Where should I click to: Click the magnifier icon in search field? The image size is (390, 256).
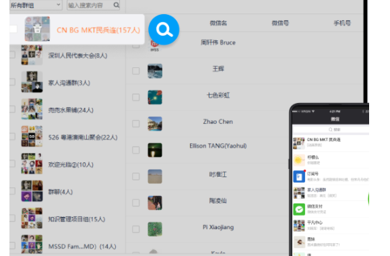coord(116,5)
